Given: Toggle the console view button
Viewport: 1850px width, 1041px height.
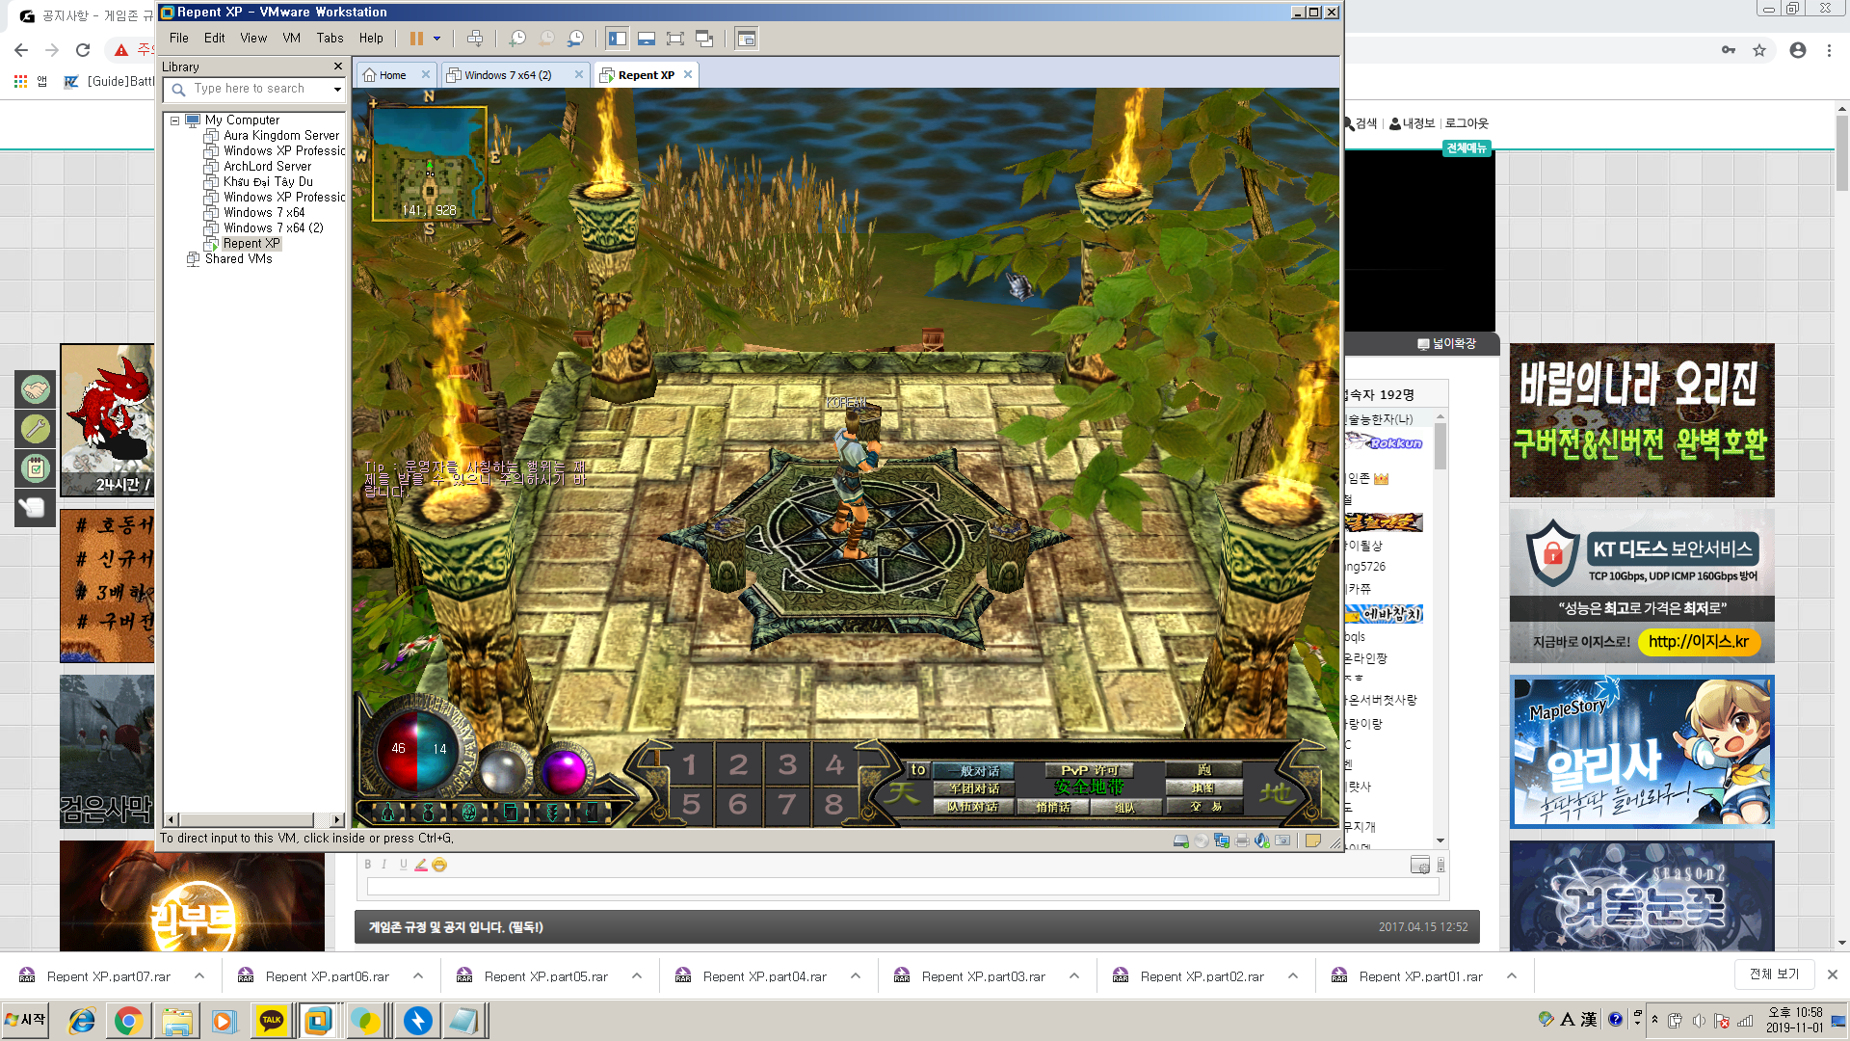Looking at the screenshot, I should tap(746, 39).
